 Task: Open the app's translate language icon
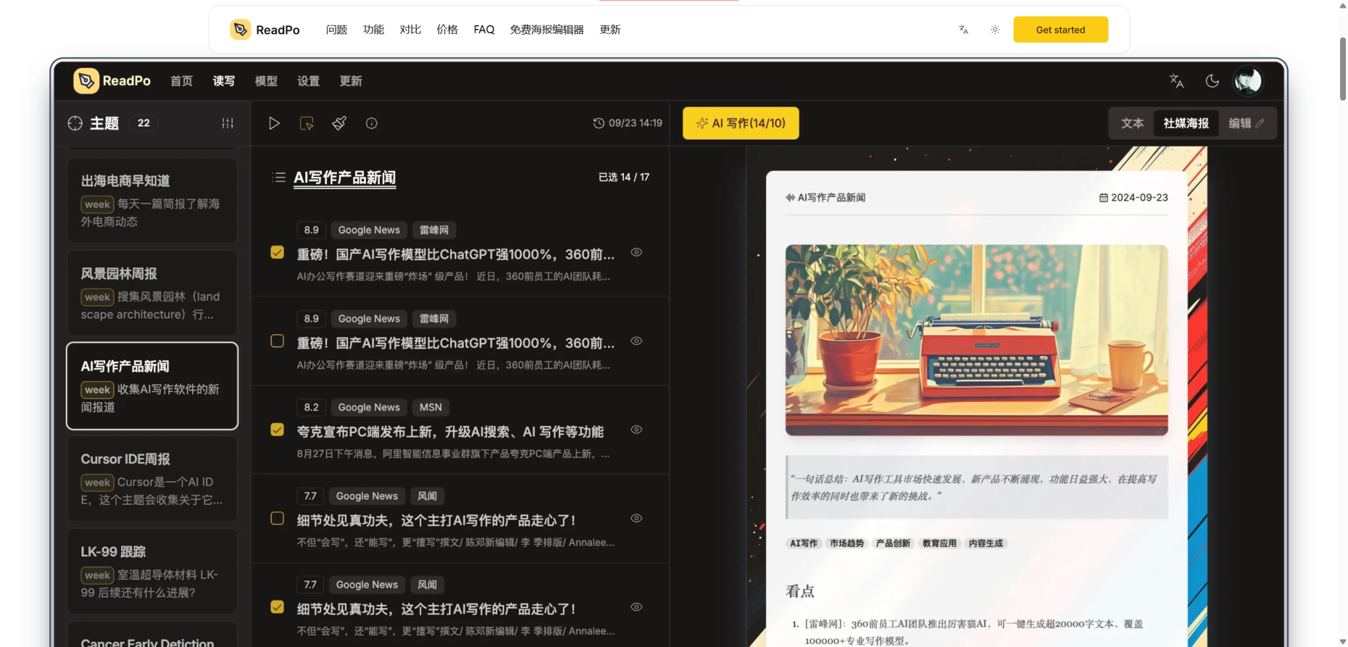tap(1176, 81)
